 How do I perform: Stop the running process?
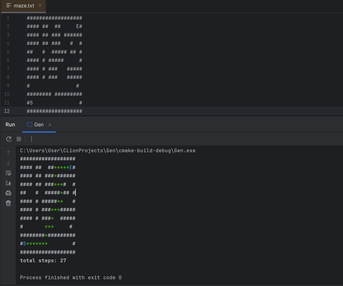(x=19, y=139)
